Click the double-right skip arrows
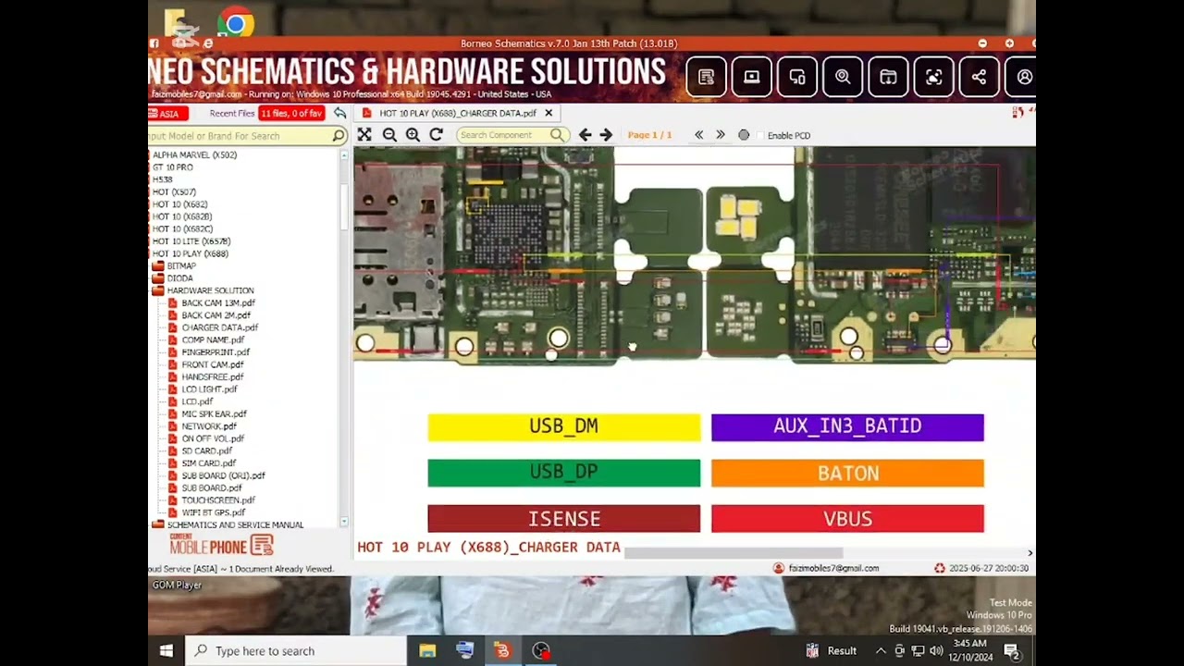The width and height of the screenshot is (1184, 666). (x=721, y=135)
